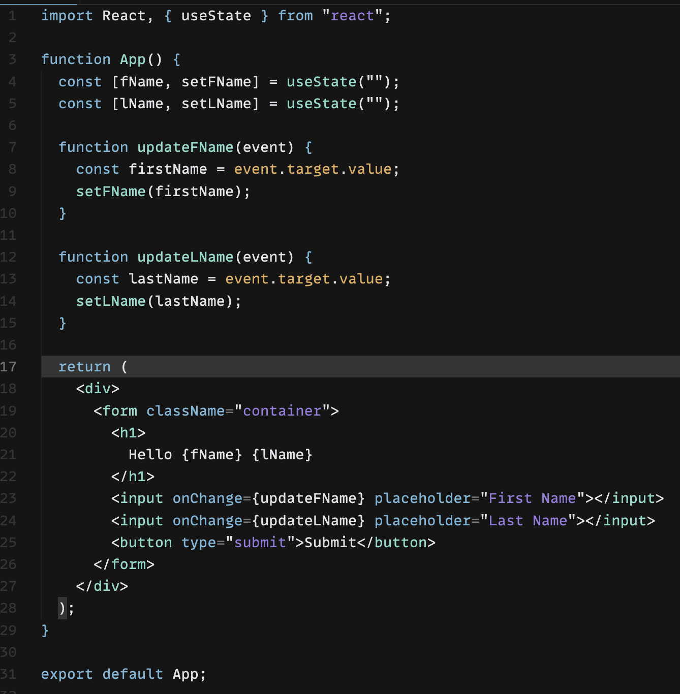Screen dimensions: 680x694
Task: Click the "container" string on line 19
Action: pyautogui.click(x=283, y=411)
